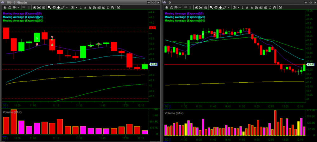Activate the hand pan tool in MU chart
Screen dimensions: 317x142
54,7
